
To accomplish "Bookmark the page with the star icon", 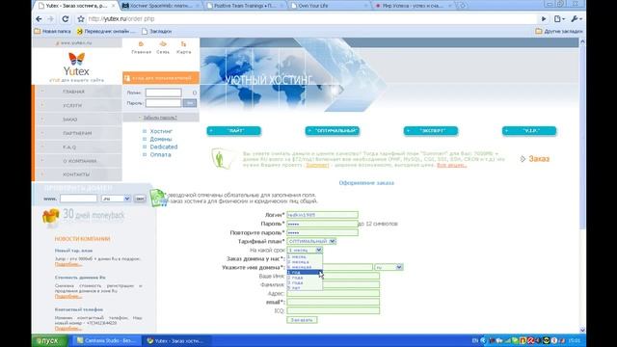I will (81, 19).
